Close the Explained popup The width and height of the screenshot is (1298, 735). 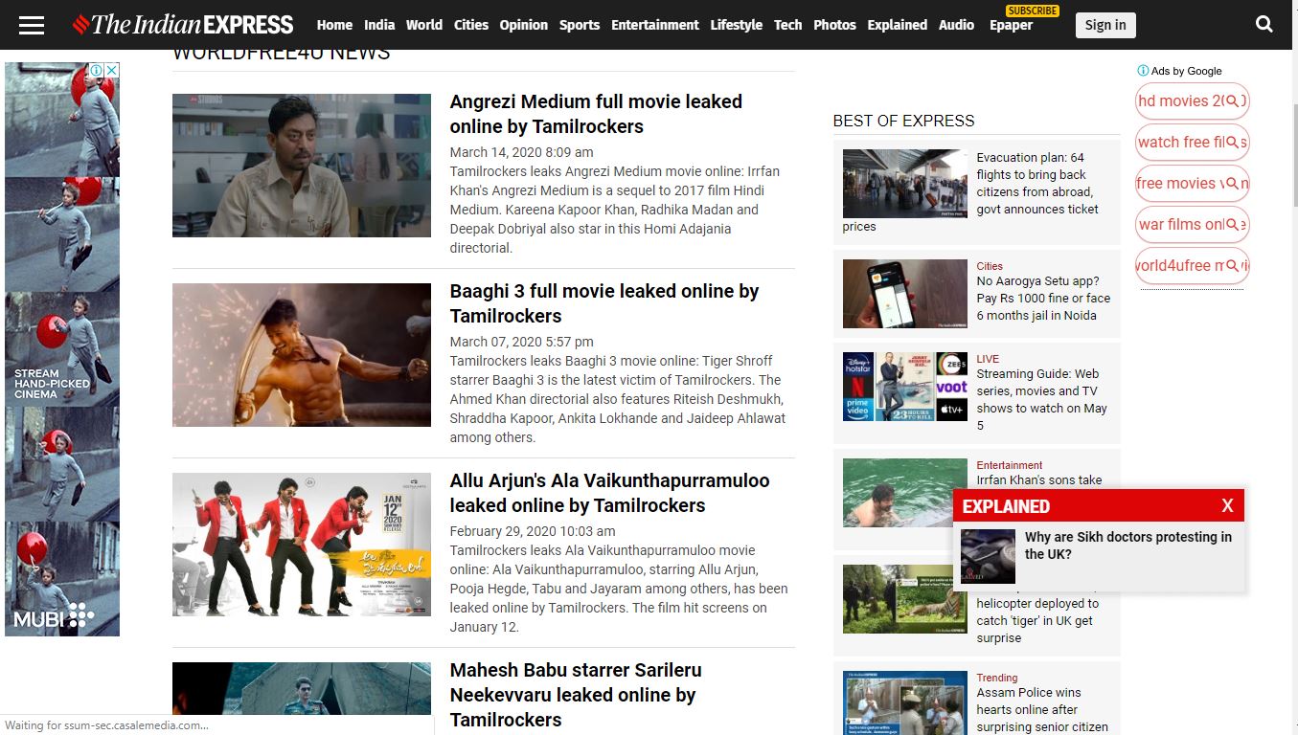pos(1227,506)
